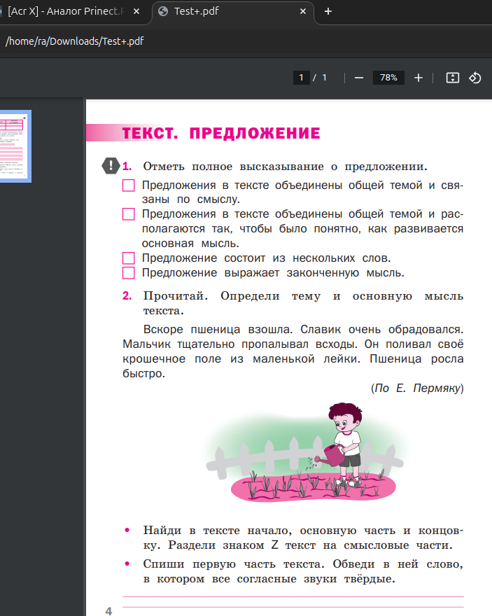Click the globe icon on Test+.pdf tab
This screenshot has height=616, width=492.
click(163, 11)
